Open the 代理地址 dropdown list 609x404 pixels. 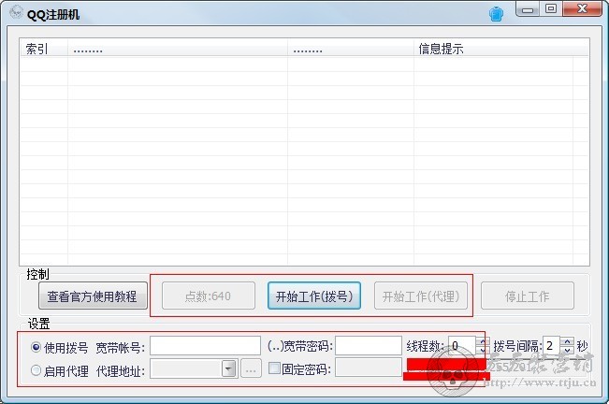[229, 368]
